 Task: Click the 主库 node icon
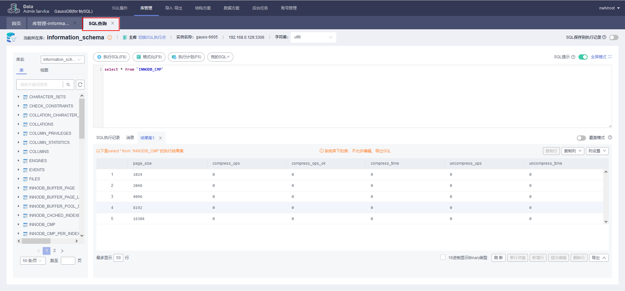pos(125,37)
